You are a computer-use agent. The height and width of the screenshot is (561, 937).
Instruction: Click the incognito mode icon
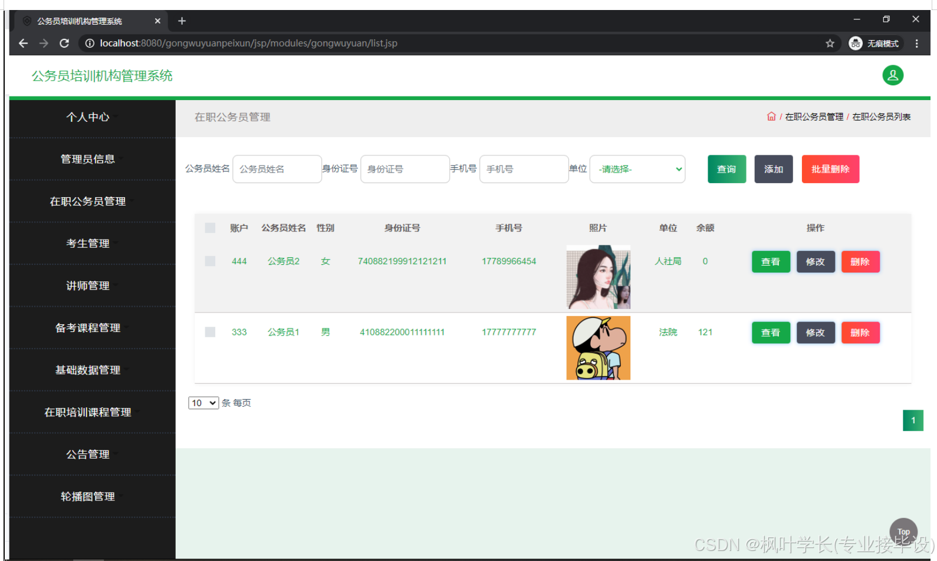pos(856,44)
